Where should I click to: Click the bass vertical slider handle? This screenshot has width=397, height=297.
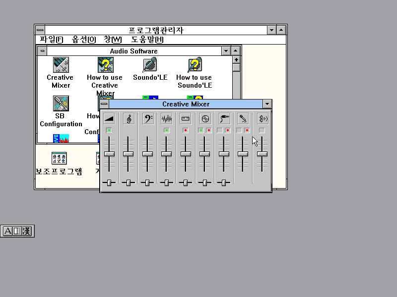(x=147, y=154)
